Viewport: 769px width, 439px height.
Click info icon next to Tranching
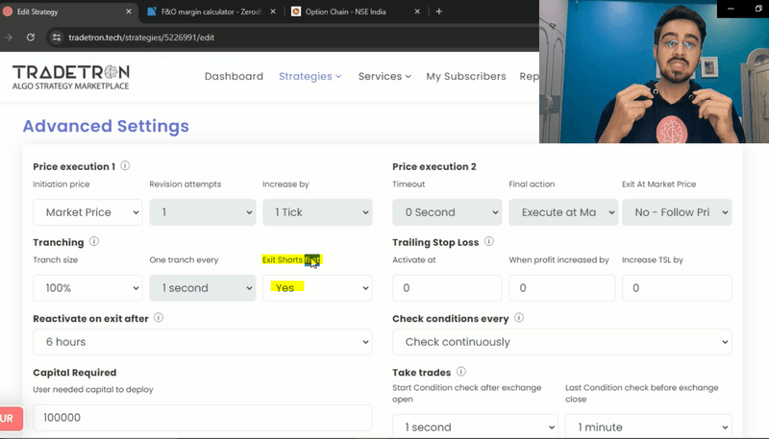(94, 242)
